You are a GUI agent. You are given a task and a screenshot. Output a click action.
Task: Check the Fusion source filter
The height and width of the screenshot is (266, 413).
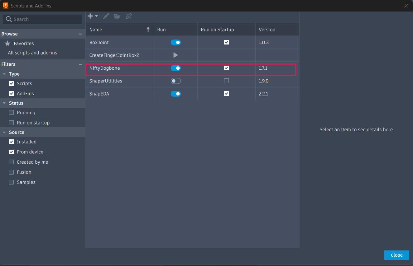[12, 172]
